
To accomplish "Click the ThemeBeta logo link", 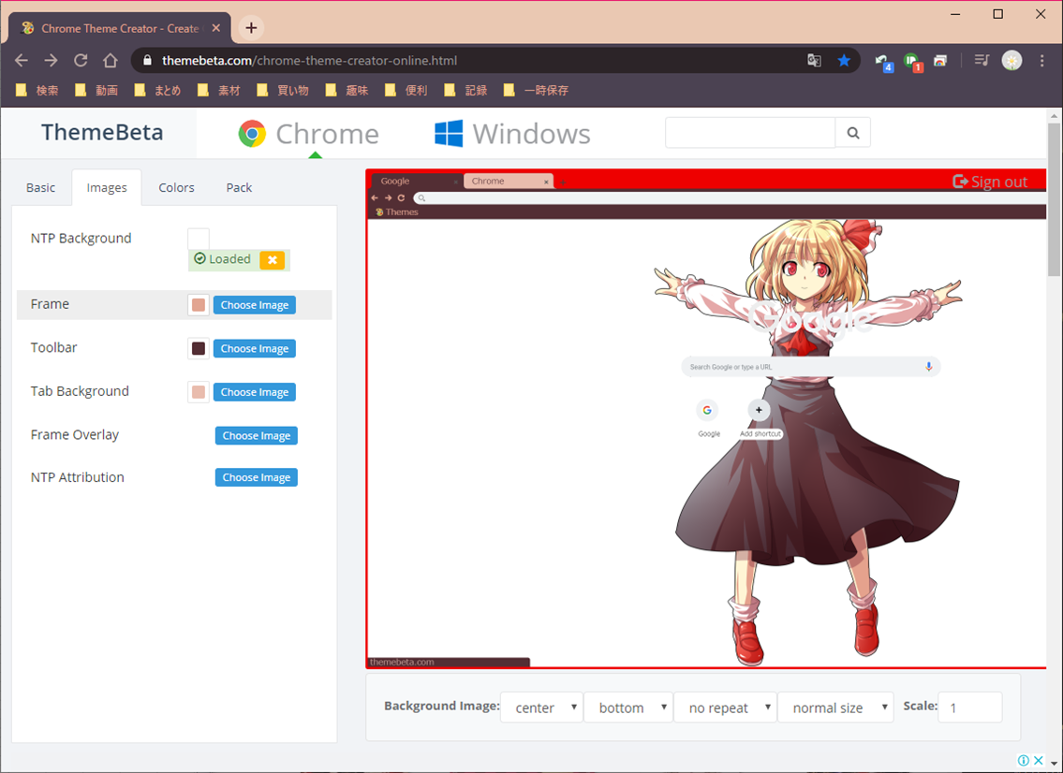I will click(x=102, y=132).
